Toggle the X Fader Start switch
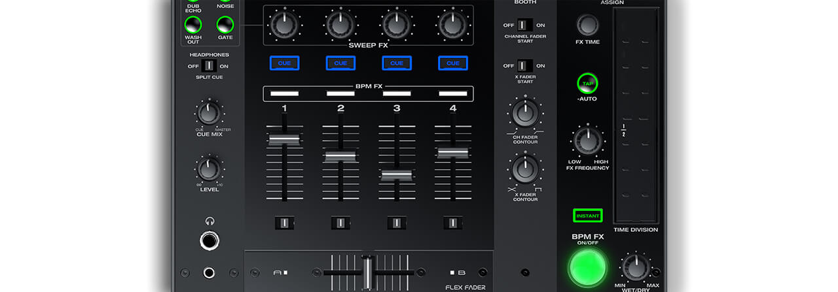Image resolution: width=838 pixels, height=292 pixels. tap(522, 66)
